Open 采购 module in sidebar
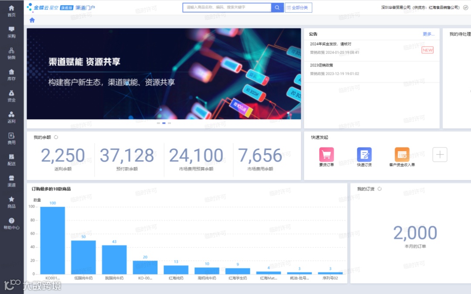The image size is (471, 294). click(x=11, y=32)
